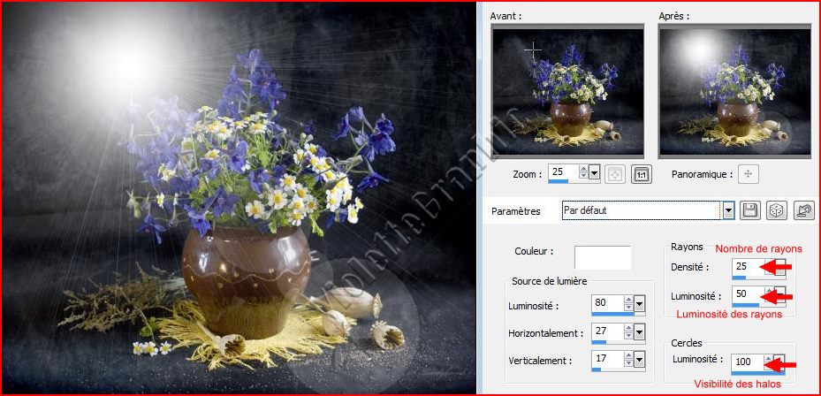
Task: Click the Cercles Luminosité input field
Action: (x=747, y=362)
